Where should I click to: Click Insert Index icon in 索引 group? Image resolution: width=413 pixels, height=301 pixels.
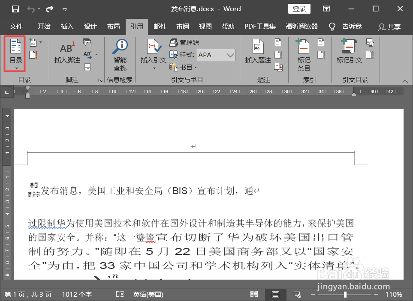coord(321,42)
